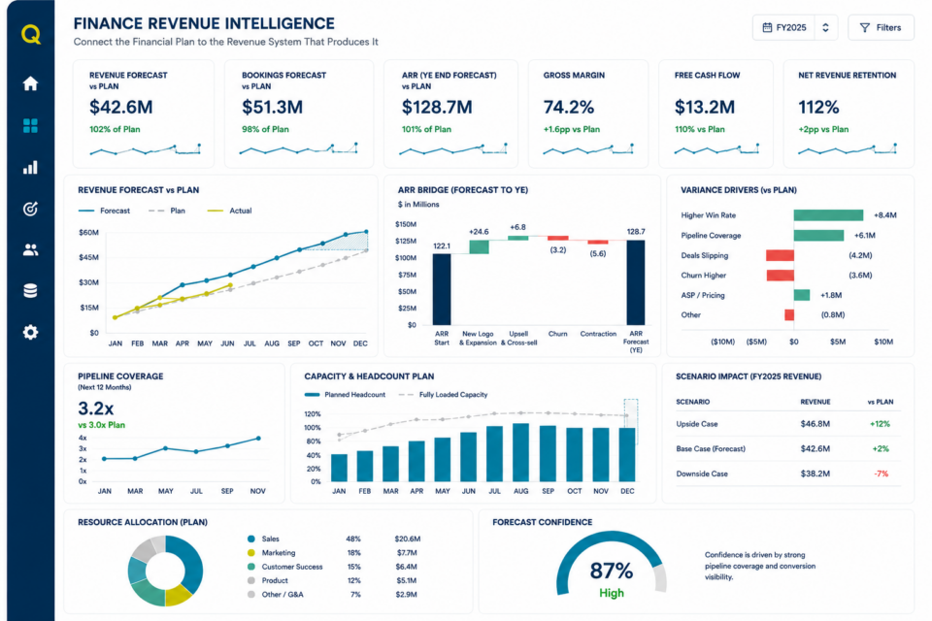Viewport: 932px width, 621px height.
Task: Open the target goals icon in the sidebar
Action: click(30, 209)
